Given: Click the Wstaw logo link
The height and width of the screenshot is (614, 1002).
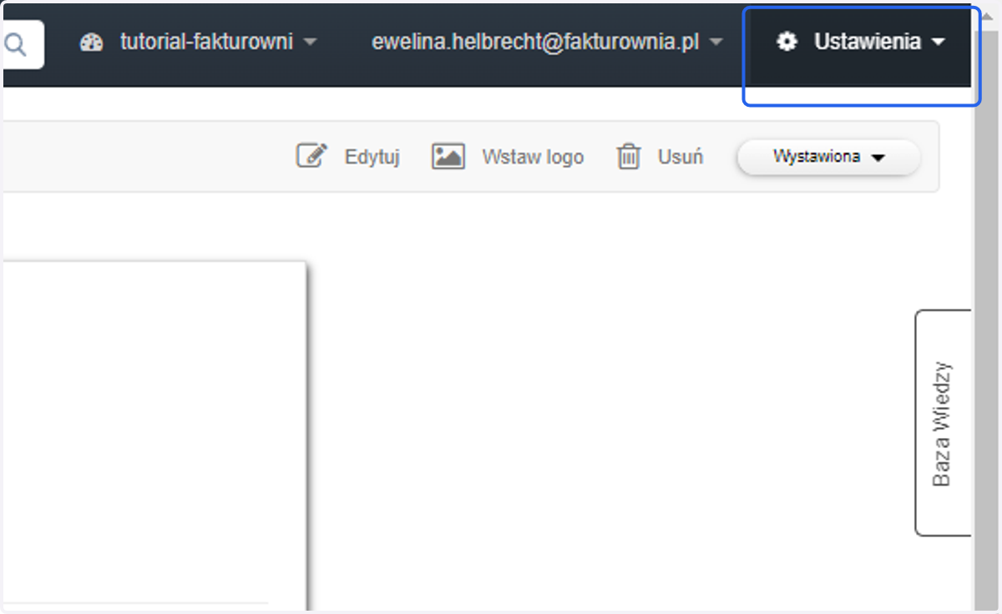Looking at the screenshot, I should 533,157.
